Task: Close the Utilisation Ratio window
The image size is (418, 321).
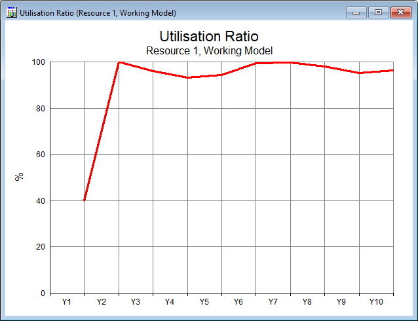Action: click(x=401, y=12)
